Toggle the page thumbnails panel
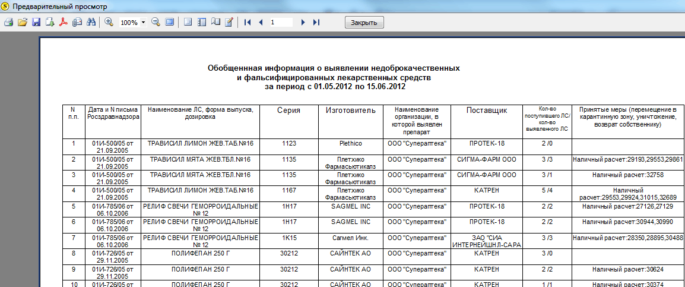 tap(201, 22)
